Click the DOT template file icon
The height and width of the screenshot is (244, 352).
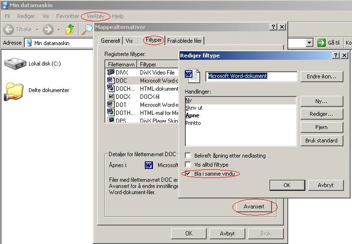111,104
